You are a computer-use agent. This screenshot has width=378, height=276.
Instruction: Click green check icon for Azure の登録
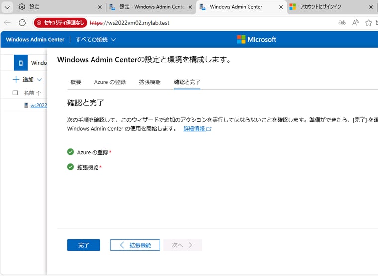point(70,152)
